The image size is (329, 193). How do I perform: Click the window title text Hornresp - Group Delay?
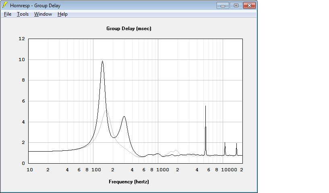point(35,6)
